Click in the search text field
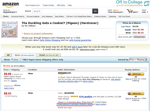150x111 pixels. [67, 11]
